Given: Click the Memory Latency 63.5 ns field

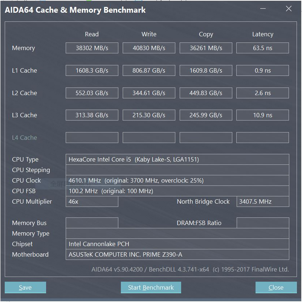Looking at the screenshot, I should coord(262,48).
